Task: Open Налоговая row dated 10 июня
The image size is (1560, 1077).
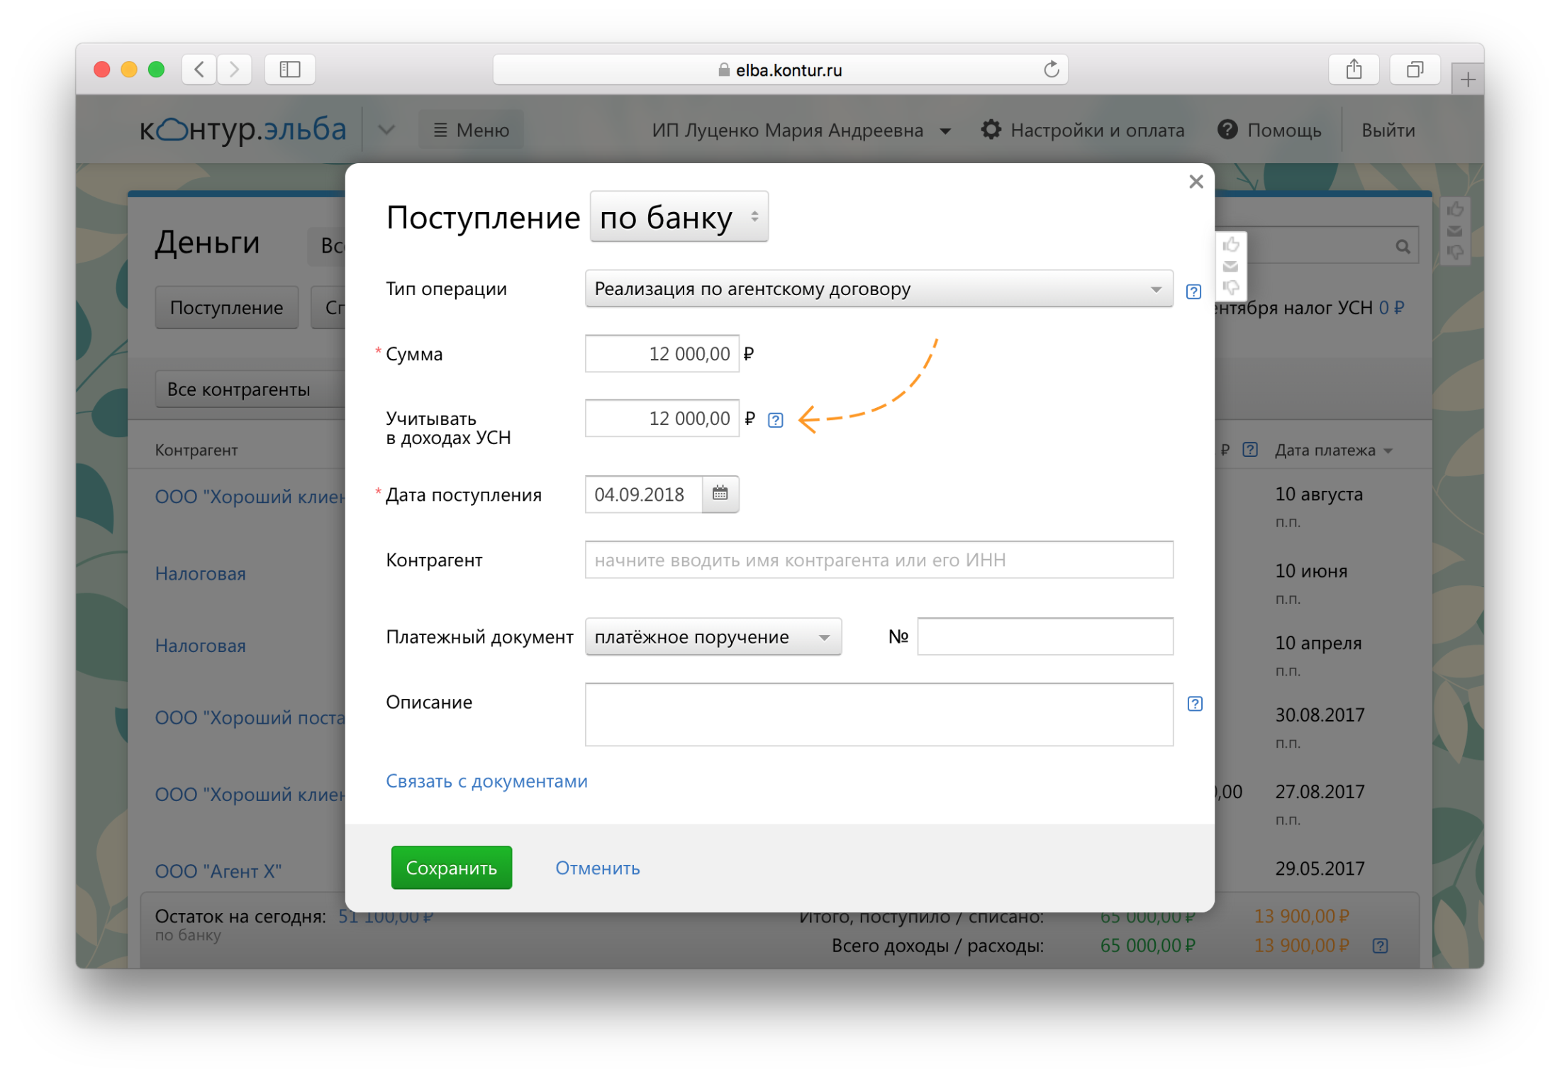Action: (201, 573)
